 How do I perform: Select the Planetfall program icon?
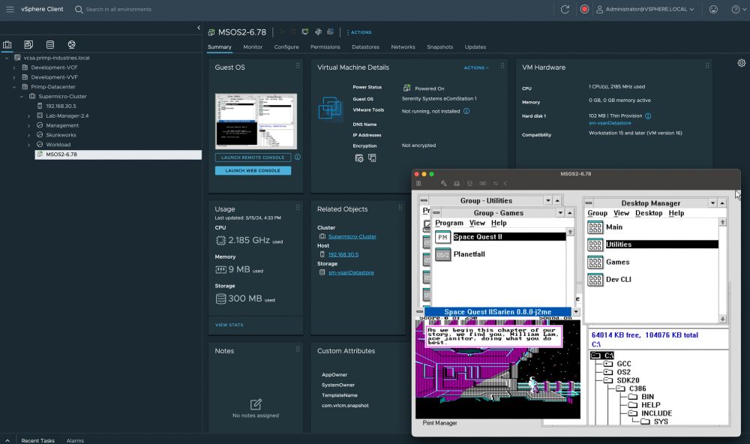coord(443,254)
